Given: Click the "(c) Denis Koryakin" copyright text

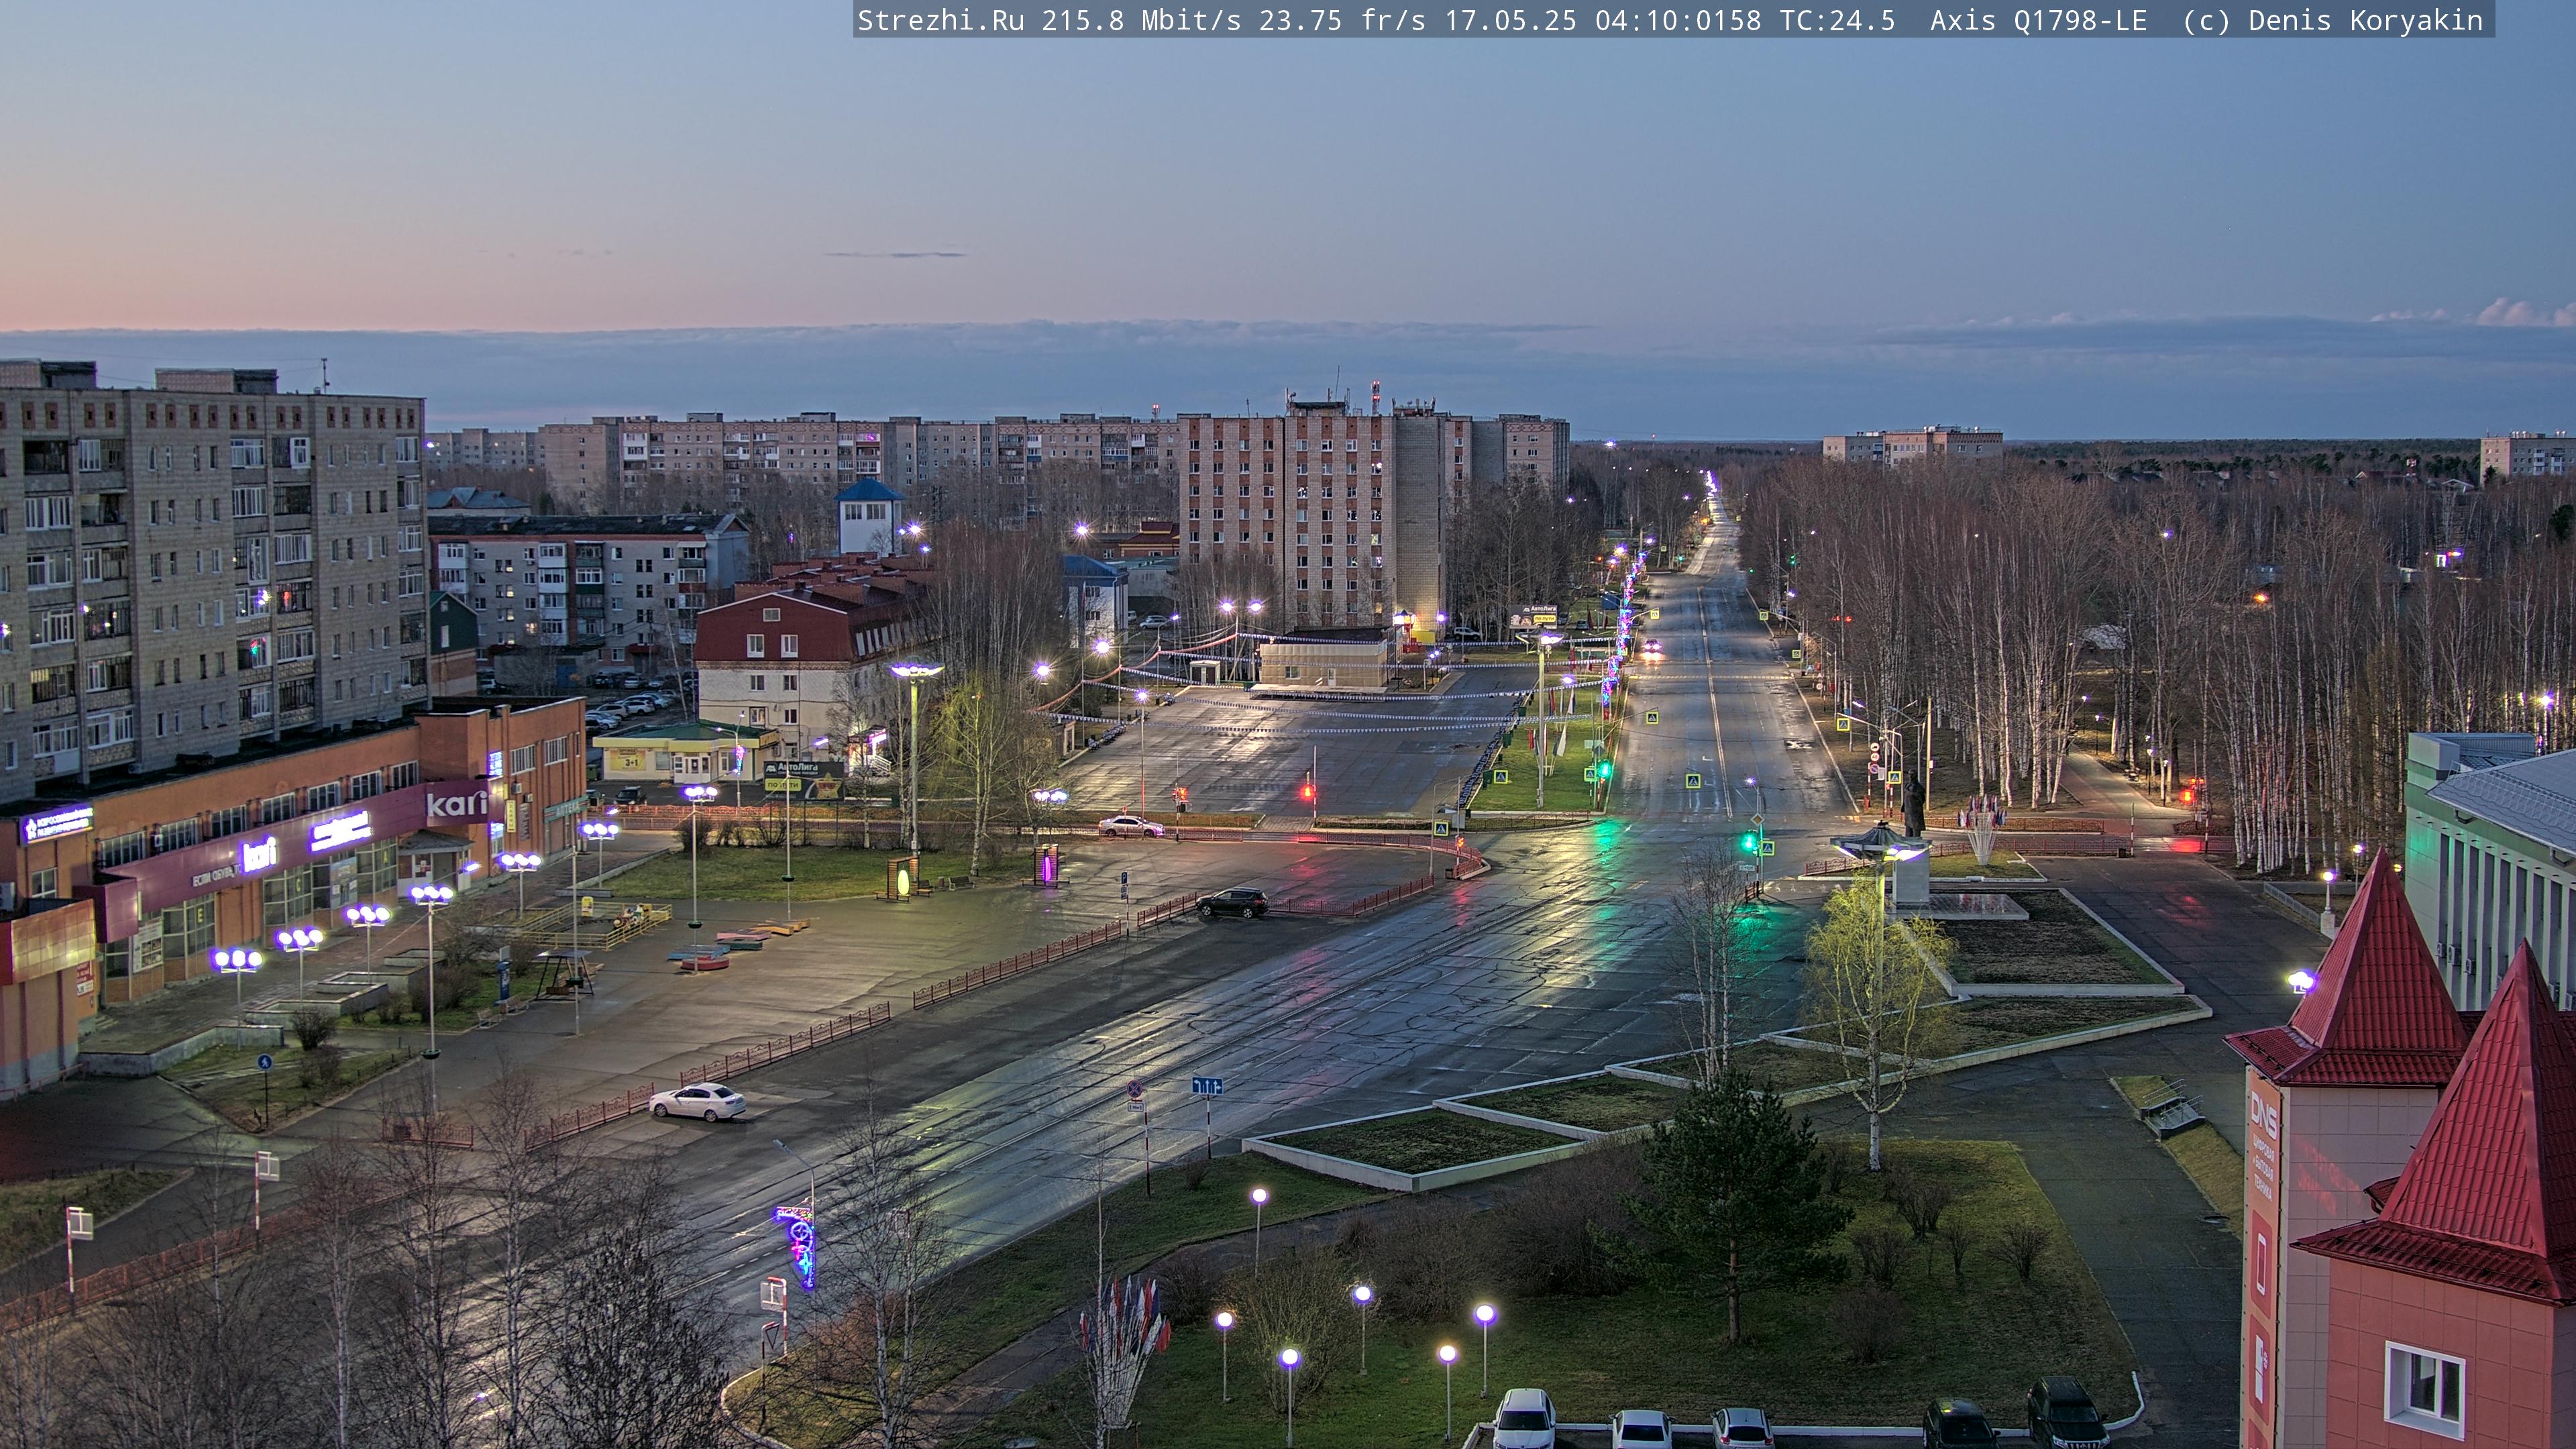Looking at the screenshot, I should [x=2333, y=21].
